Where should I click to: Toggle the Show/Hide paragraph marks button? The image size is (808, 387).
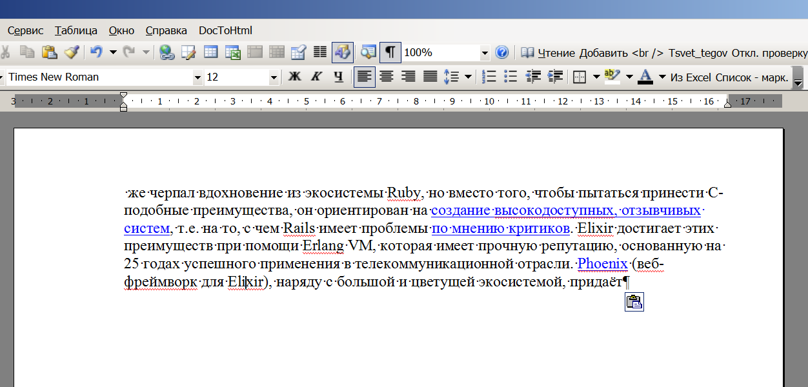pos(390,52)
